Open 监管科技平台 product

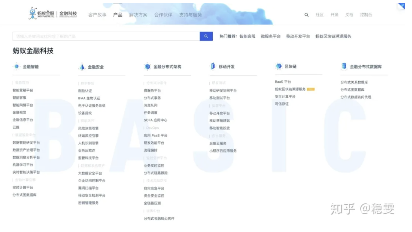click(88, 158)
